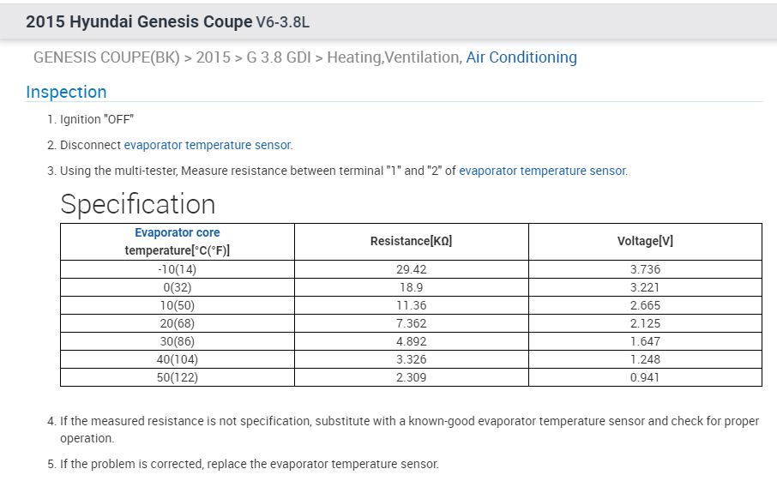The width and height of the screenshot is (777, 487).
Task: Select the 50(122) temperature cell
Action: [x=177, y=377]
